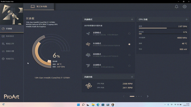Click the 900 mV voltage value
Screen dimensions: 191x107
(x=183, y=49)
